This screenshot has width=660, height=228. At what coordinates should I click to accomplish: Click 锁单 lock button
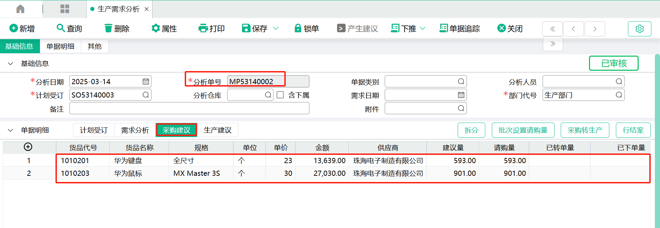307,28
